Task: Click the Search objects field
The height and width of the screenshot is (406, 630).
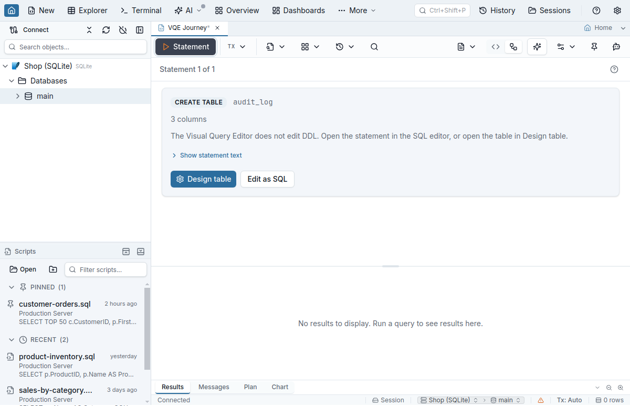Action: tap(76, 47)
